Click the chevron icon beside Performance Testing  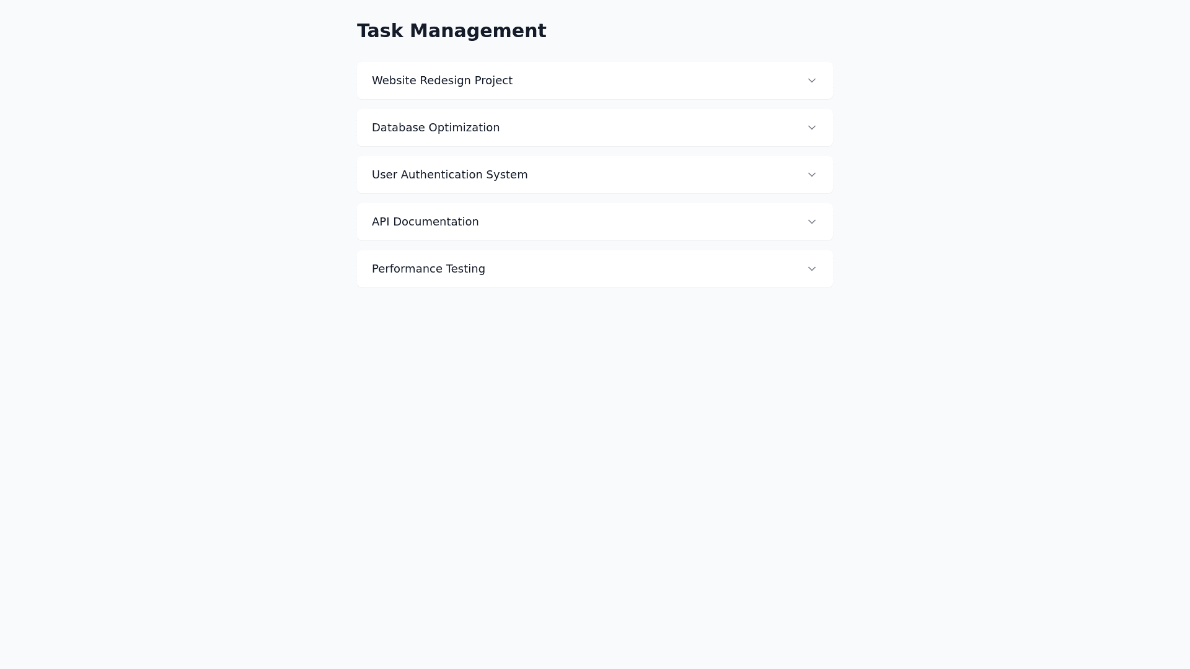[812, 269]
